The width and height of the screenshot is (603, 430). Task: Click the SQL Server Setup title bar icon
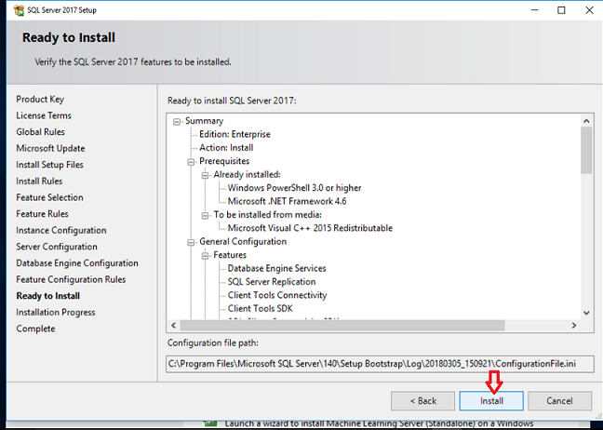17,10
